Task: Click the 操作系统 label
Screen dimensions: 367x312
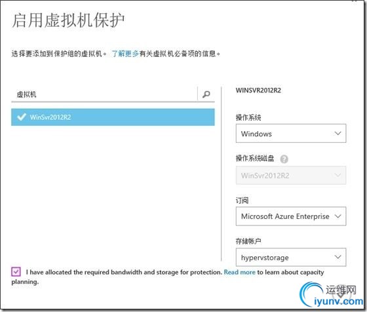Action: (248, 117)
